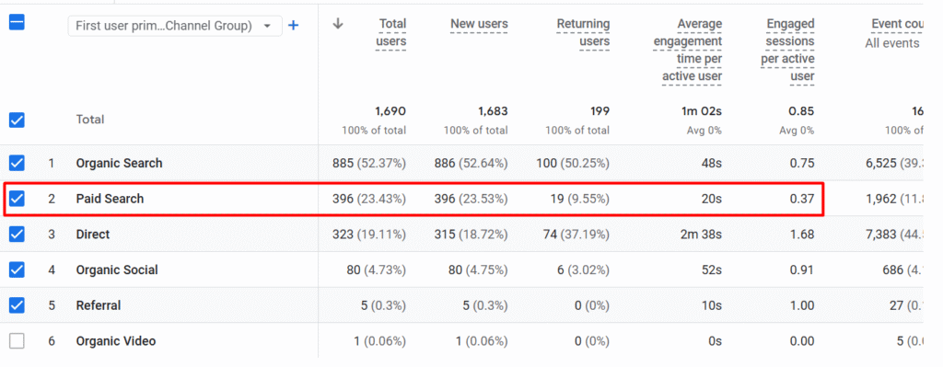Image resolution: width=943 pixels, height=367 pixels.
Task: Click Paid Search engaged sessions 0.37
Action: [803, 199]
